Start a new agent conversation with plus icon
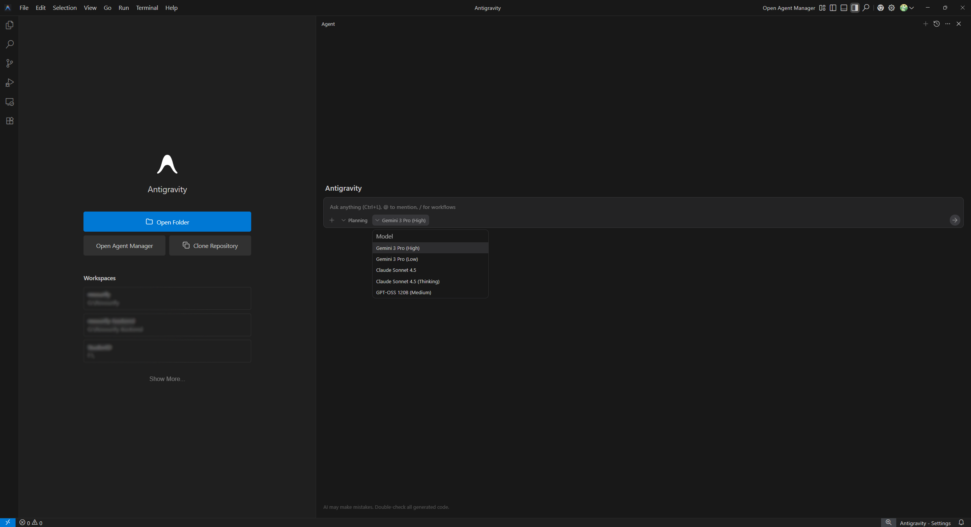The image size is (971, 527). [x=925, y=24]
